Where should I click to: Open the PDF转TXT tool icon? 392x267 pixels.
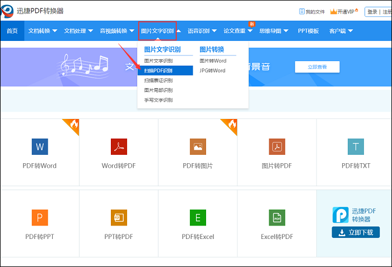pyautogui.click(x=356, y=146)
